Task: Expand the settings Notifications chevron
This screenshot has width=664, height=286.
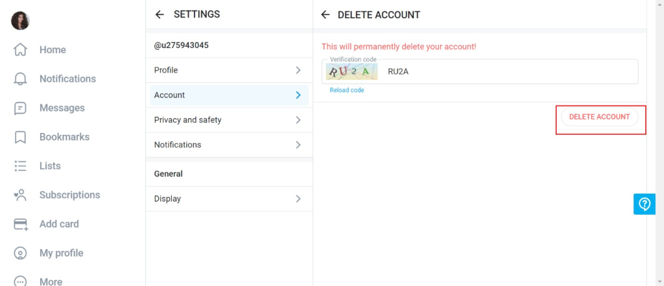Action: (x=298, y=145)
